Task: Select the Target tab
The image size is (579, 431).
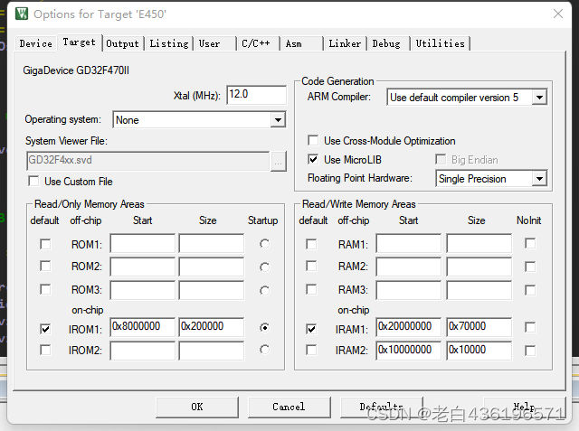Action: pyautogui.click(x=79, y=42)
